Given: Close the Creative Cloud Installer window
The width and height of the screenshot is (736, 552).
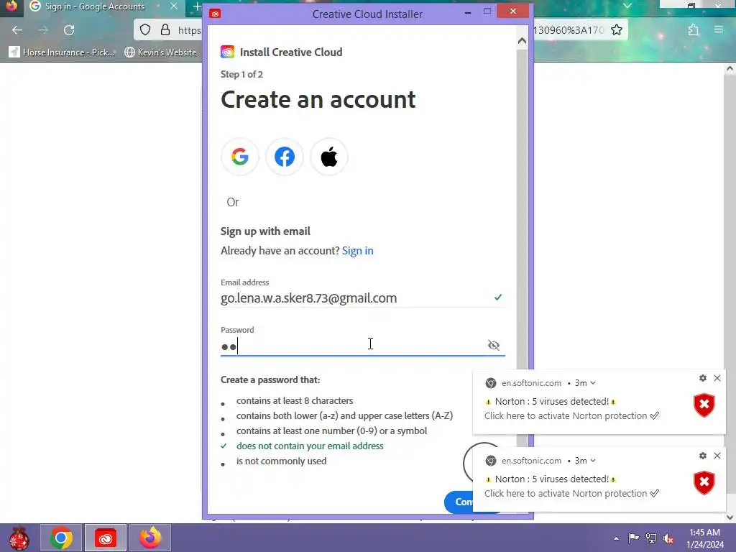Looking at the screenshot, I should (512, 11).
